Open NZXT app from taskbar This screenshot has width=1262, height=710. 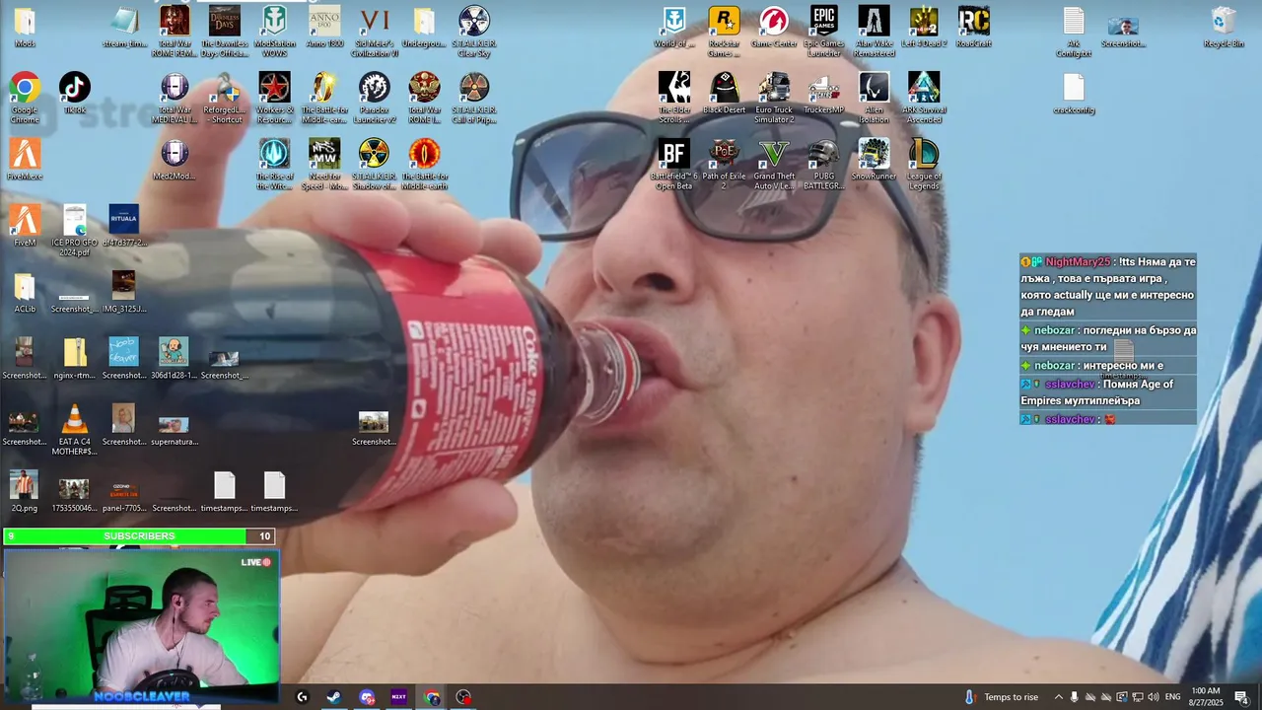pos(398,697)
